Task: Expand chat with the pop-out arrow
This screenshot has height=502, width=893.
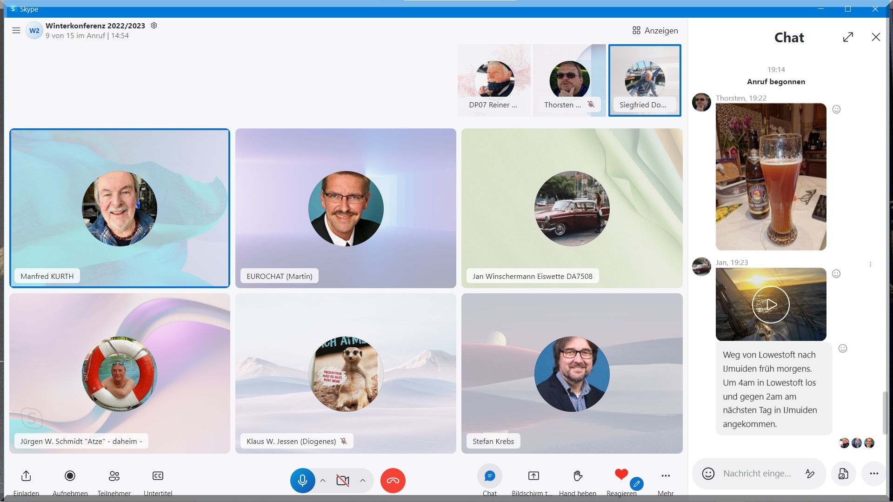Action: click(848, 37)
